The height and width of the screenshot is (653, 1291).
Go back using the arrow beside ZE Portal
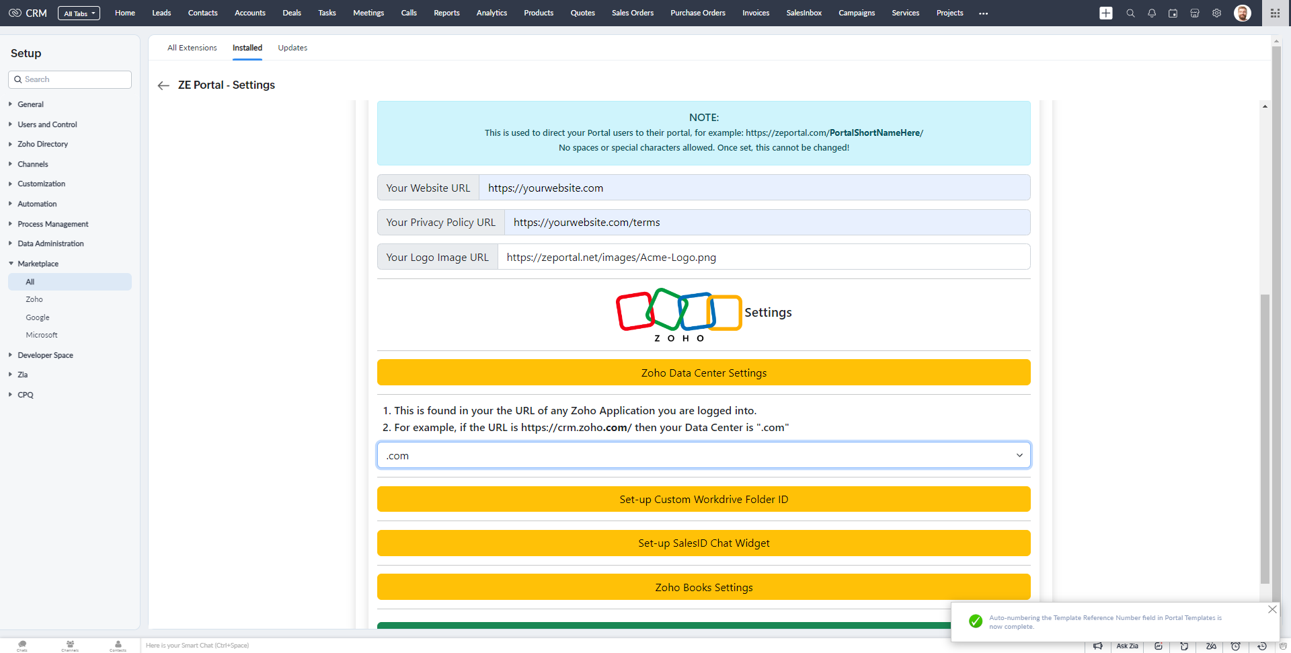tap(163, 85)
